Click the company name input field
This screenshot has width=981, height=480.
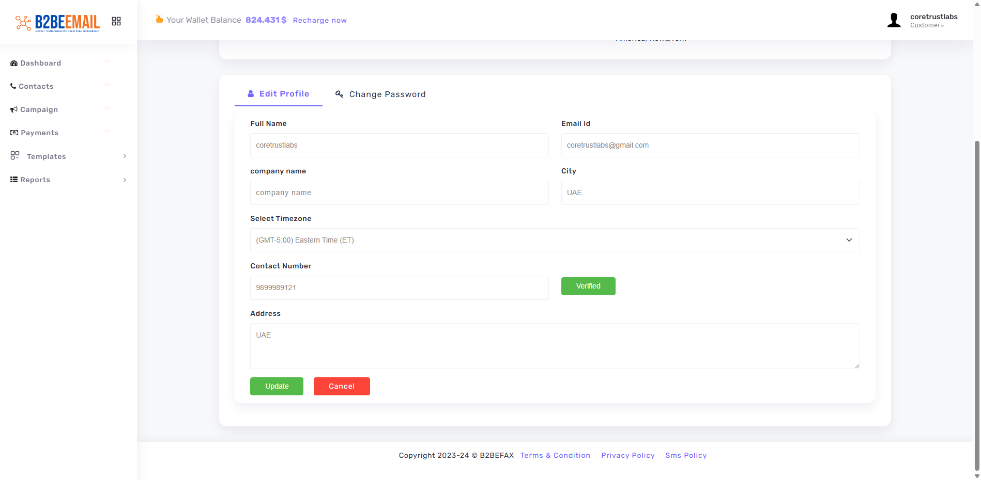(399, 193)
